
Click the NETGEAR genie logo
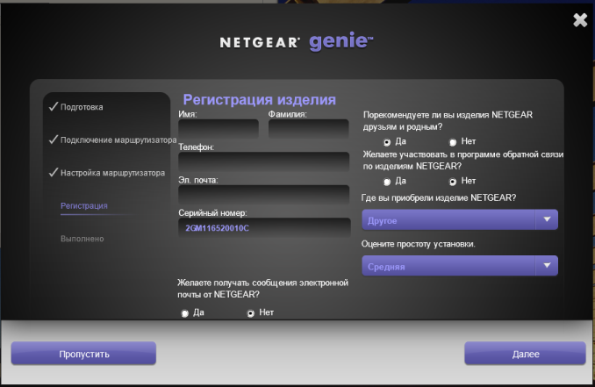pyautogui.click(x=297, y=41)
